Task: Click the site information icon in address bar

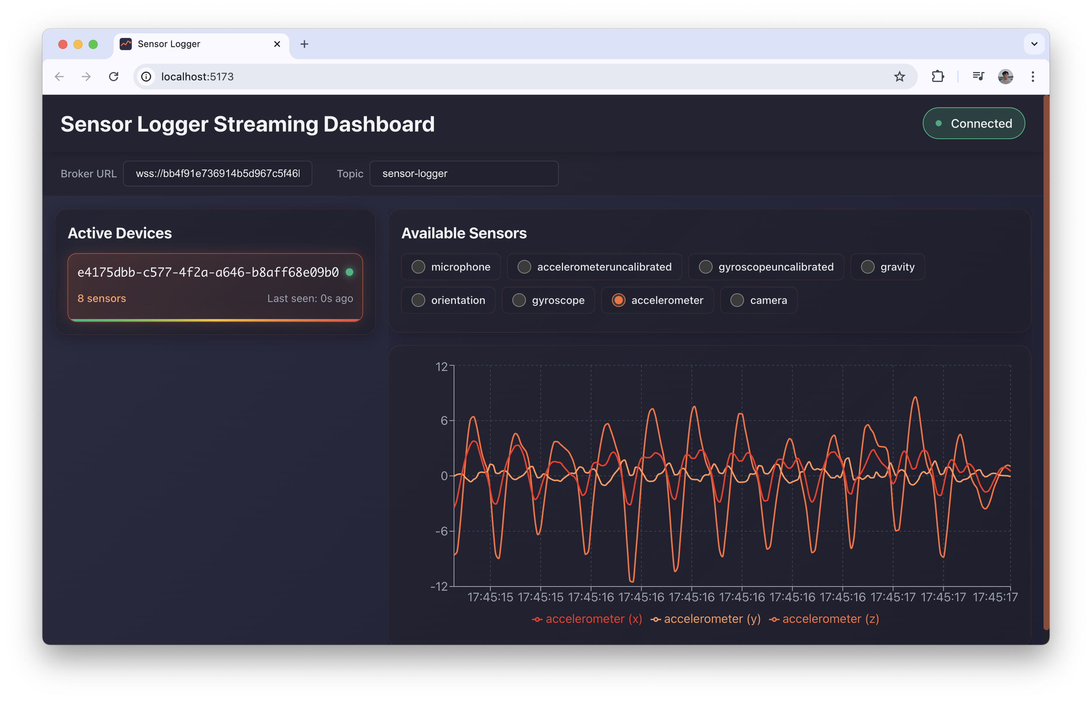Action: [145, 76]
